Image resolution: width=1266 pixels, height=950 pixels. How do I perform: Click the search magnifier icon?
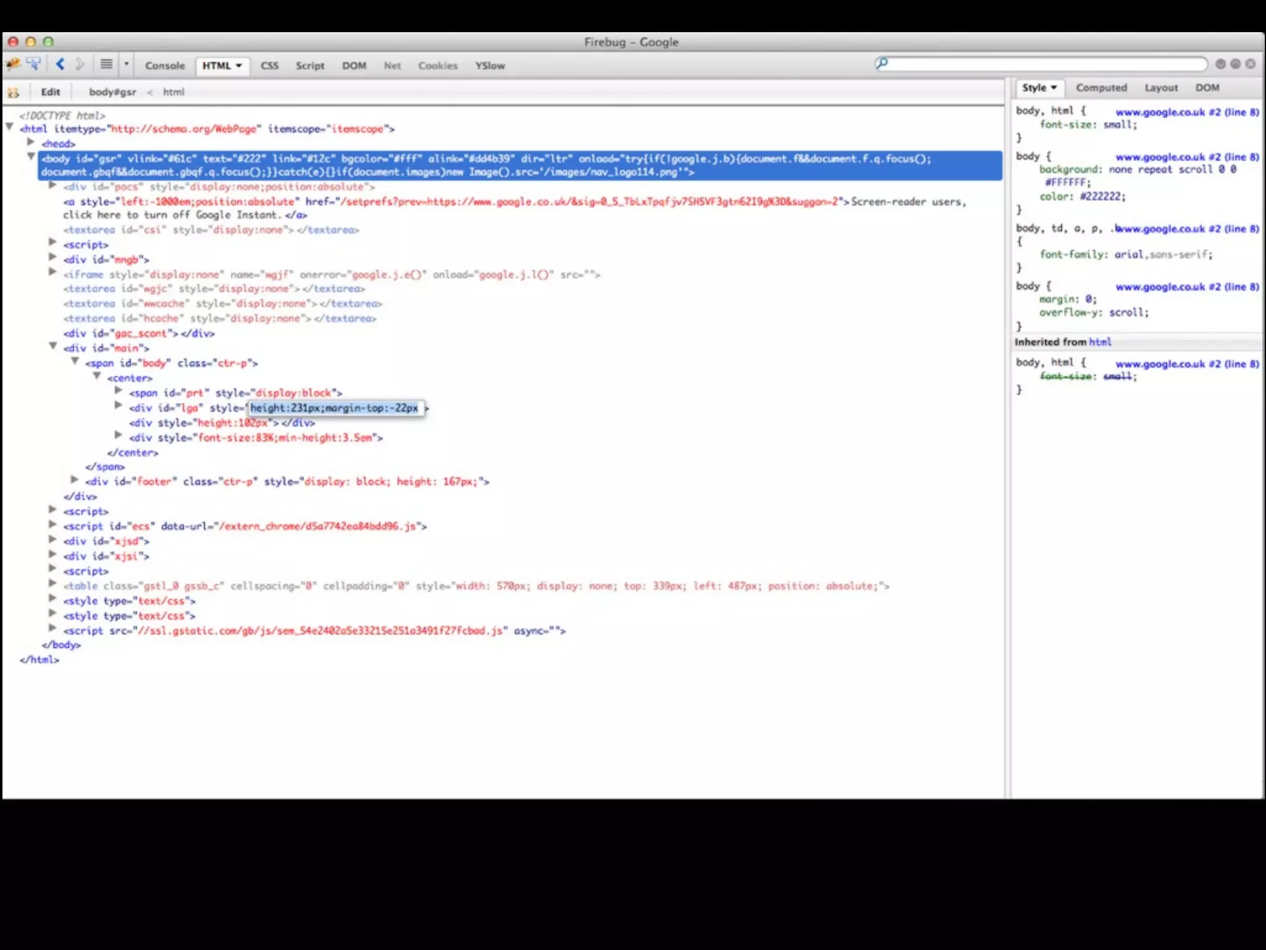click(x=882, y=63)
